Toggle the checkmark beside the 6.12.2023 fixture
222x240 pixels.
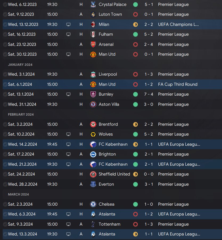tap(5, 5)
